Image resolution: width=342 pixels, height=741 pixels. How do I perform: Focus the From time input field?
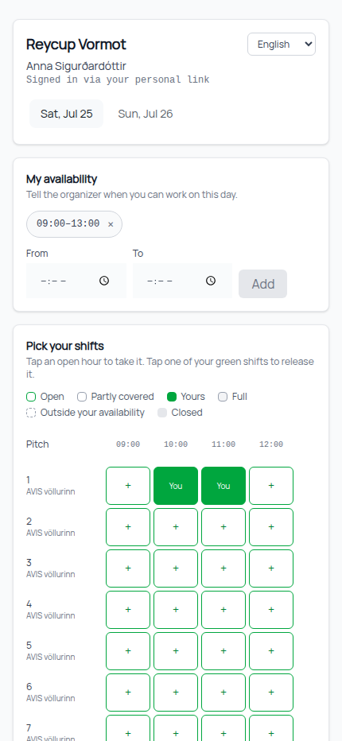tap(76, 281)
